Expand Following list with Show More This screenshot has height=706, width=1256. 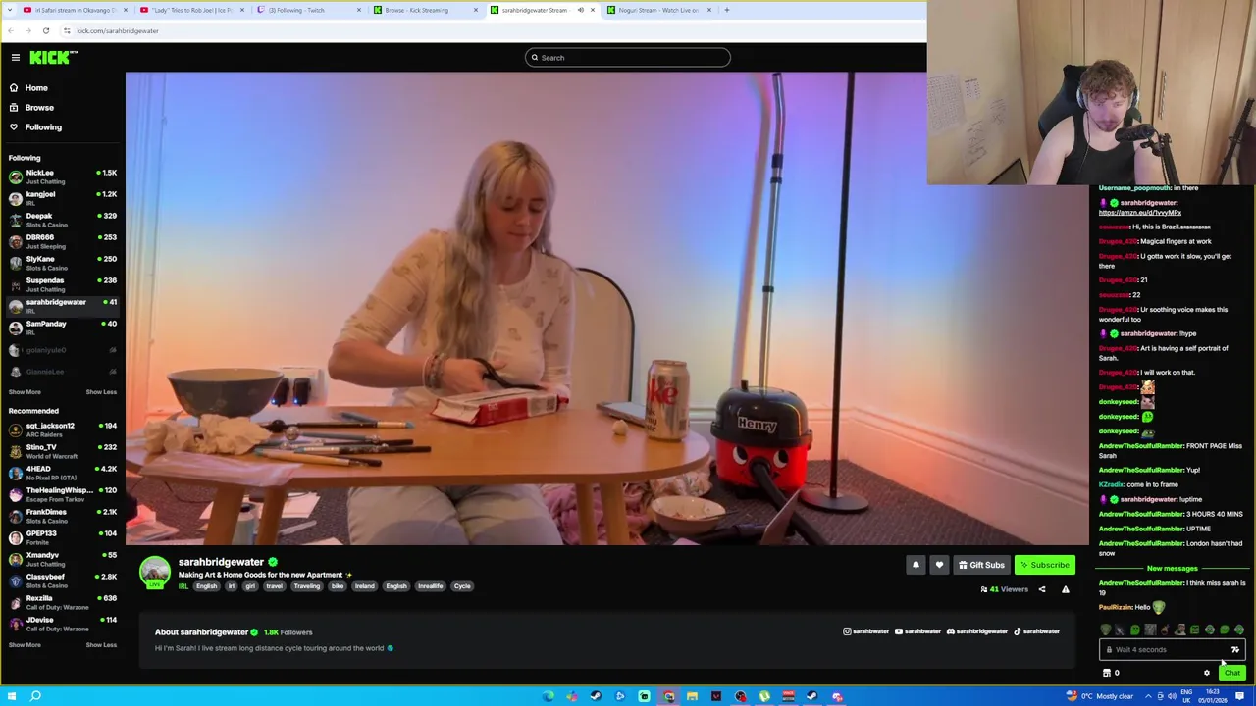tap(25, 392)
